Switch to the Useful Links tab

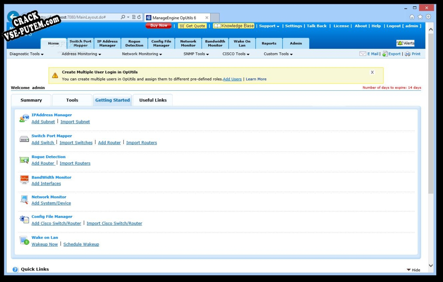click(x=153, y=100)
